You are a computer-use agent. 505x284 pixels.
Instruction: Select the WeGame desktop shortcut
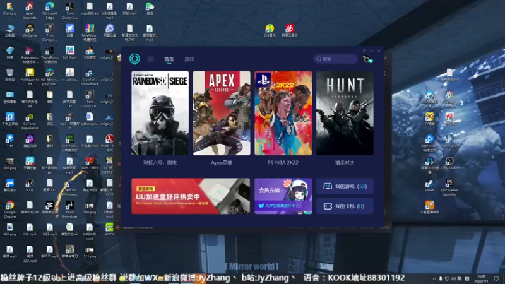[30, 31]
